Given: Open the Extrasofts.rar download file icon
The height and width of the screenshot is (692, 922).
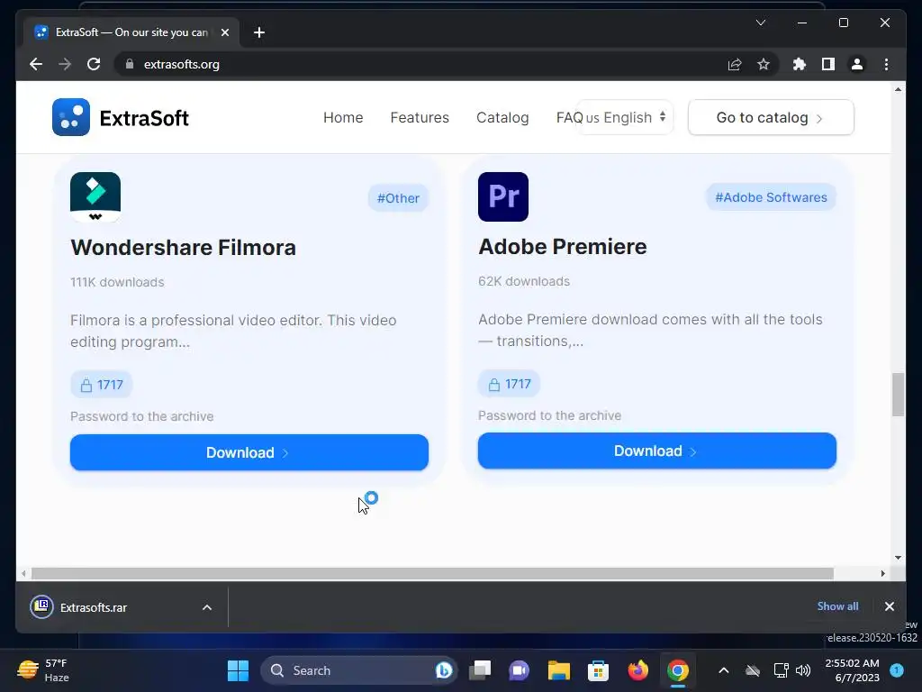Looking at the screenshot, I should point(41,606).
